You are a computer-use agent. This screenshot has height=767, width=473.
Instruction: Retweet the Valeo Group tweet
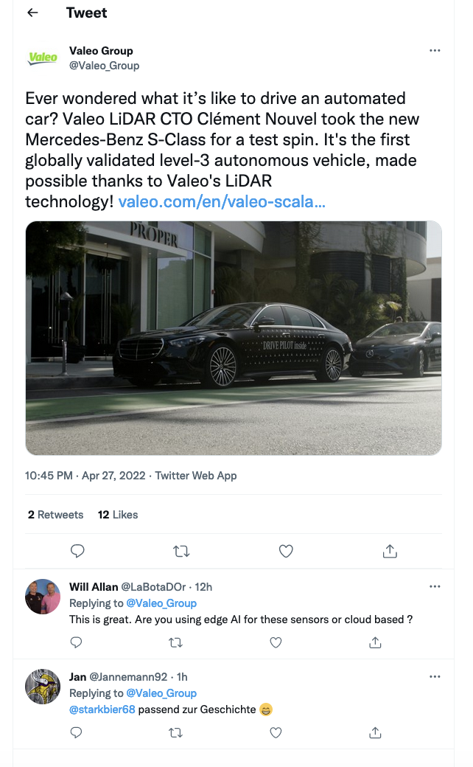(x=181, y=551)
